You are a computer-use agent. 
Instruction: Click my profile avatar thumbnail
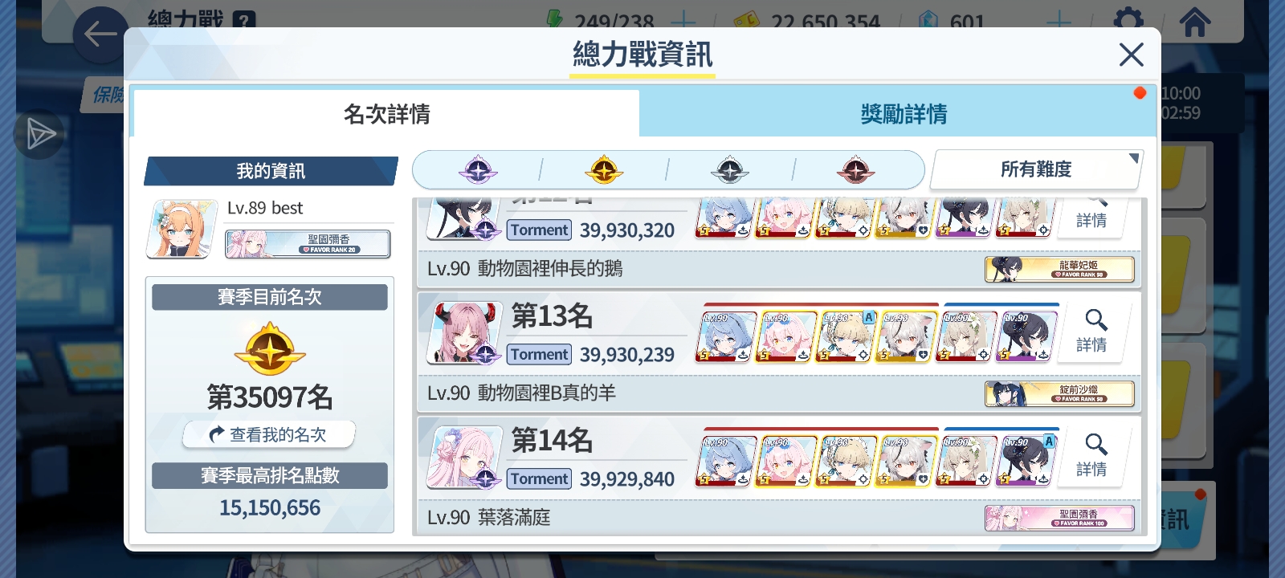[182, 229]
